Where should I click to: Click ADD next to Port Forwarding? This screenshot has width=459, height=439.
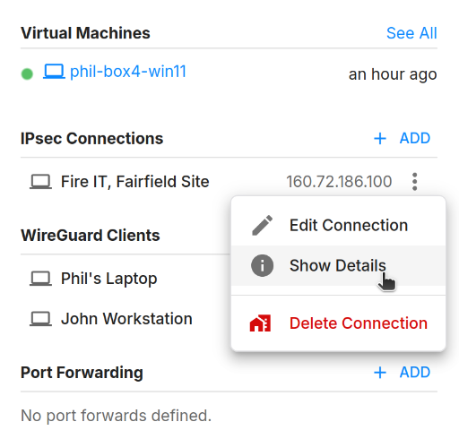(x=415, y=373)
